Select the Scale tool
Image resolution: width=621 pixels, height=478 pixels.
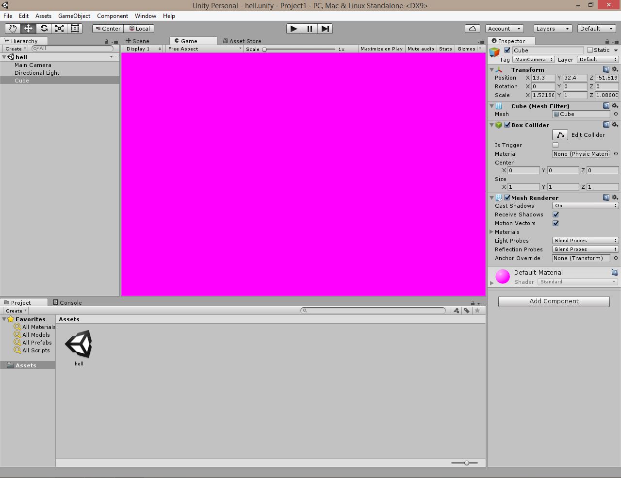tap(59, 29)
